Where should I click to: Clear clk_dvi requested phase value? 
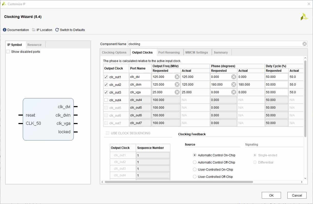[x=234, y=77]
